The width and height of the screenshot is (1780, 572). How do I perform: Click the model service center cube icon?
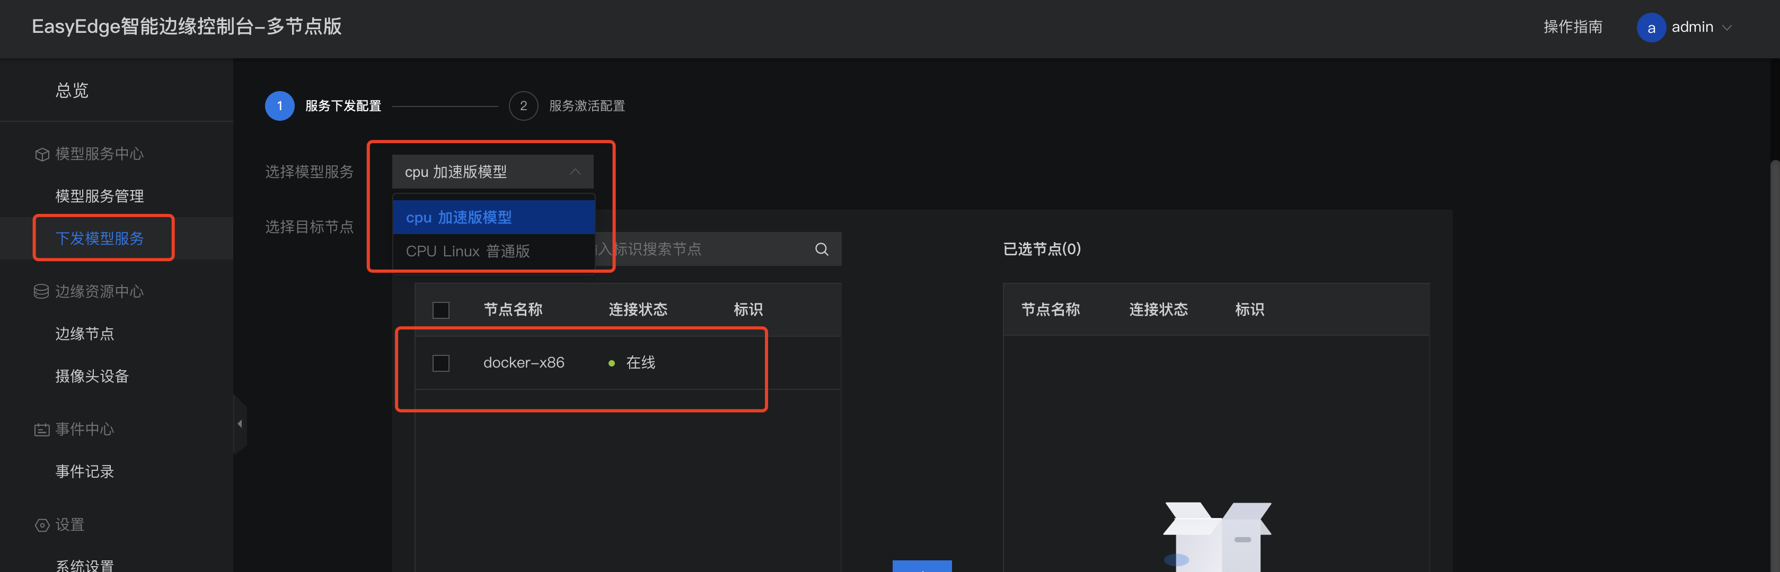coord(42,154)
